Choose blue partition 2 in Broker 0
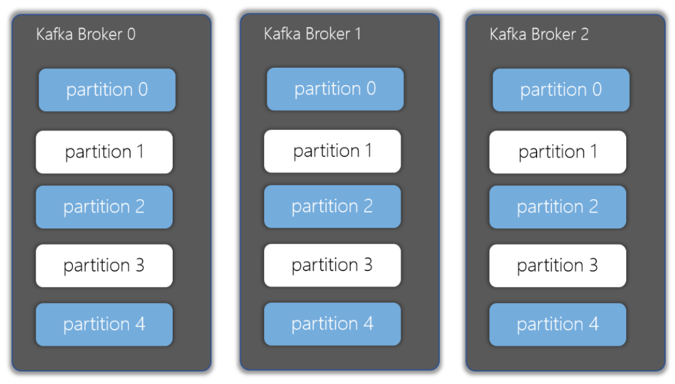 click(x=104, y=207)
